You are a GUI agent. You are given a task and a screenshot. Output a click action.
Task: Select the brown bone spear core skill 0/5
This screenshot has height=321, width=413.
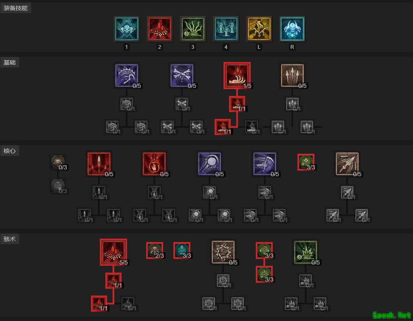click(348, 163)
